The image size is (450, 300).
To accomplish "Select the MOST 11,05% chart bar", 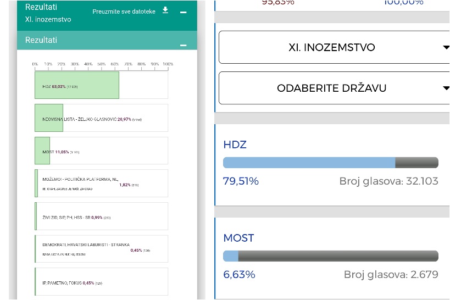I will click(x=42, y=151).
